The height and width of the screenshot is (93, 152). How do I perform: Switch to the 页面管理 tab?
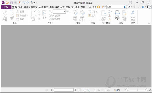(33, 7)
